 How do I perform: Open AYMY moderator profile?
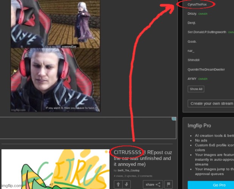coord(192,79)
